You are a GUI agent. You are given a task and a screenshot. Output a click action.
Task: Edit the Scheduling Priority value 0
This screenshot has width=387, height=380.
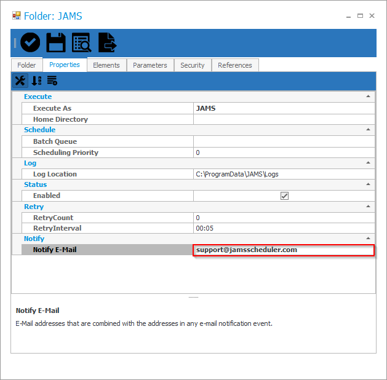click(284, 152)
